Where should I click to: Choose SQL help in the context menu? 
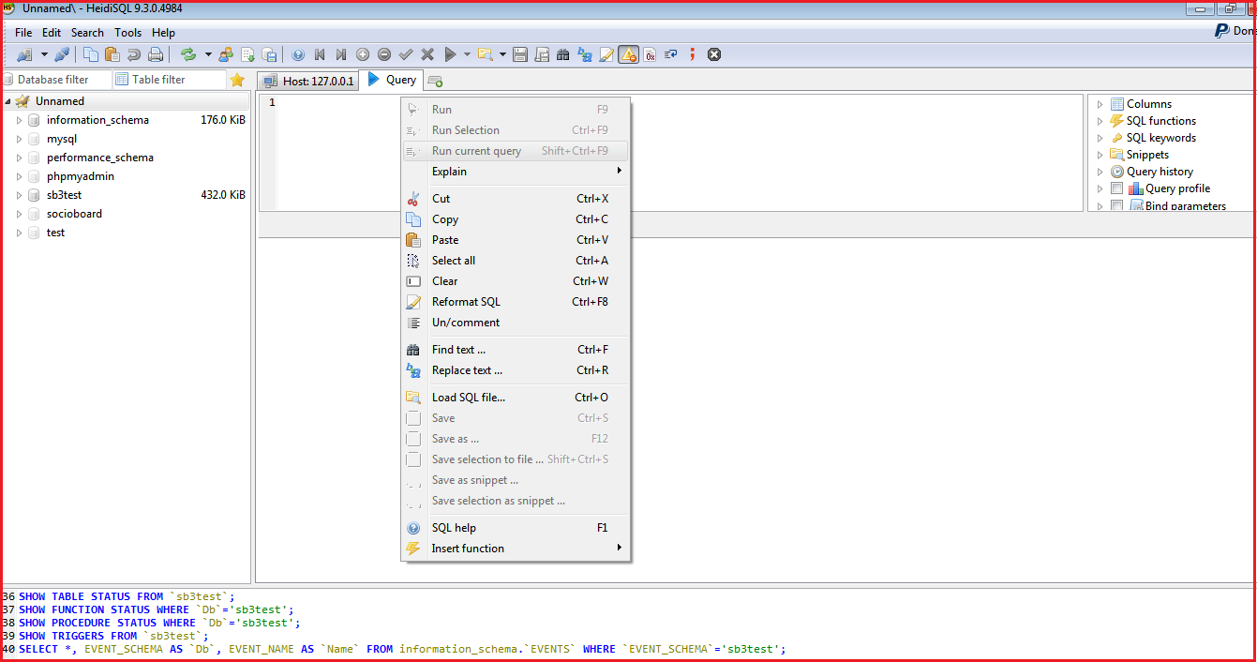[x=516, y=528]
